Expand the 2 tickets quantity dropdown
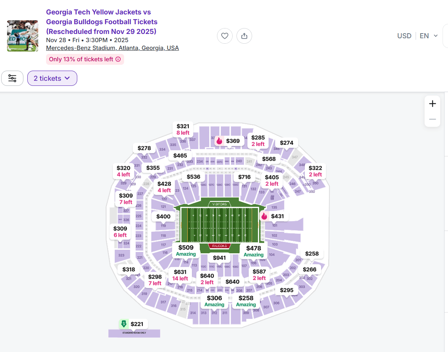 tap(52, 78)
